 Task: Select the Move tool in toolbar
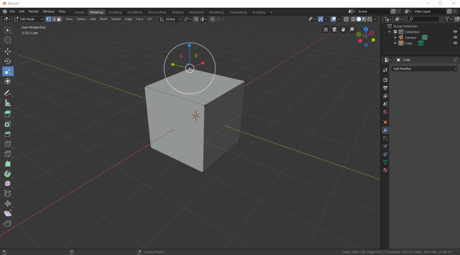pos(8,51)
